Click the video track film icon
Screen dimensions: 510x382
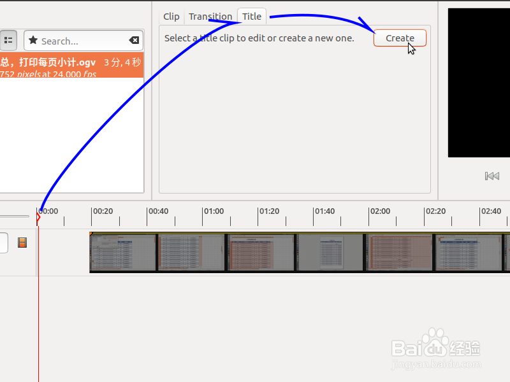[22, 243]
